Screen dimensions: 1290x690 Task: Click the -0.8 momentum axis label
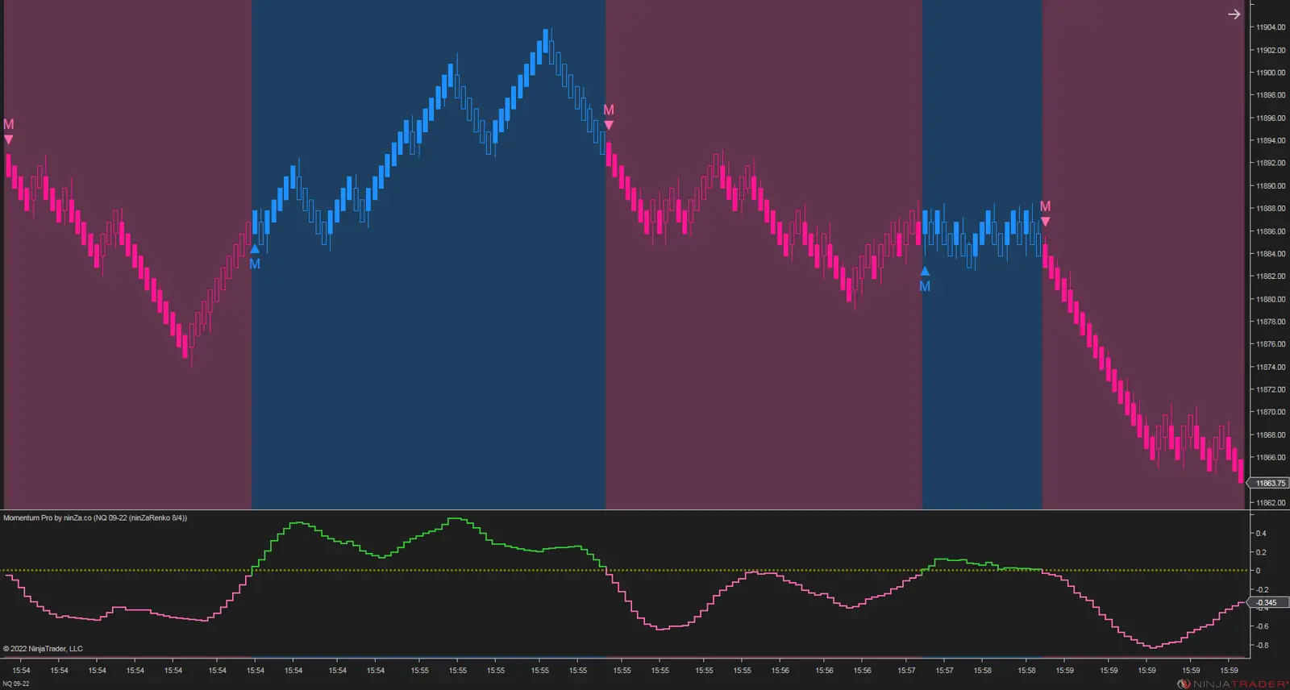[x=1262, y=645]
